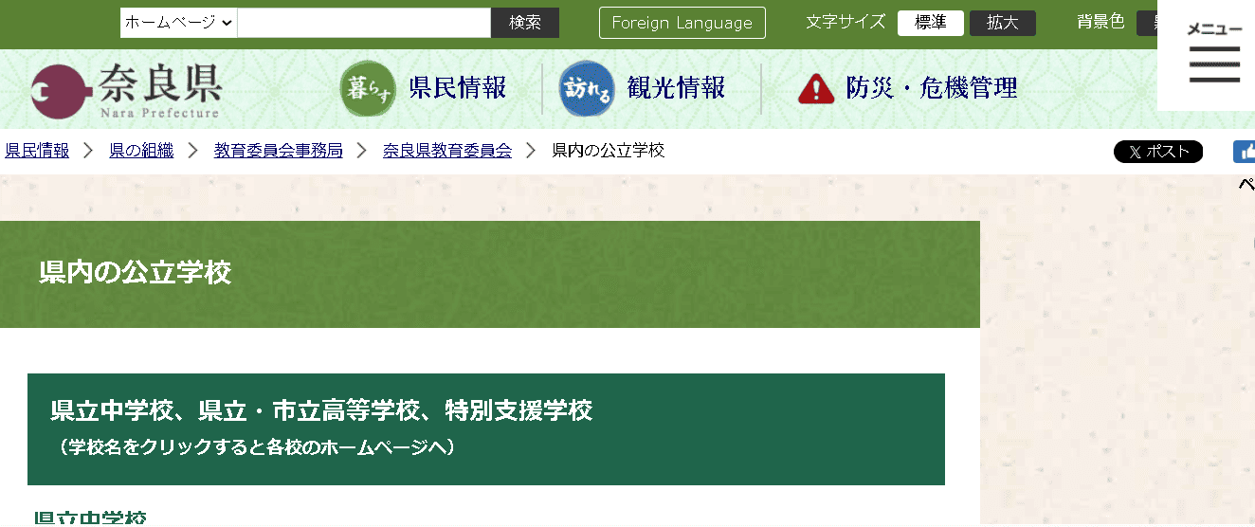Click the green 暮らす circle icon
Viewport: 1255px width, 527px height.
(x=368, y=89)
